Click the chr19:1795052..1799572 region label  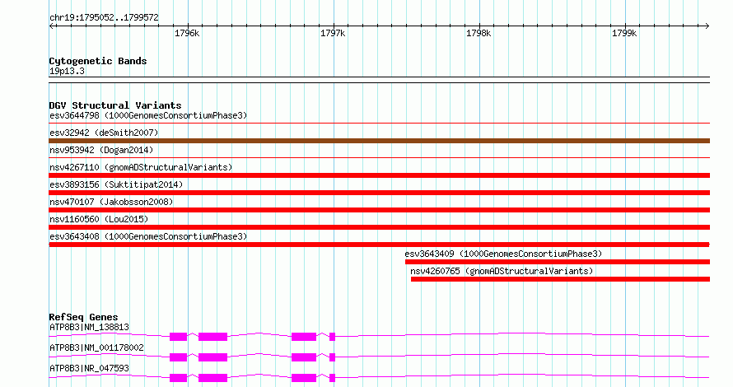pos(104,17)
